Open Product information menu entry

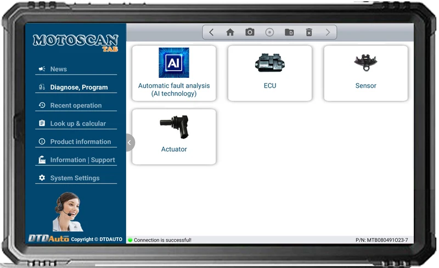tap(76, 142)
